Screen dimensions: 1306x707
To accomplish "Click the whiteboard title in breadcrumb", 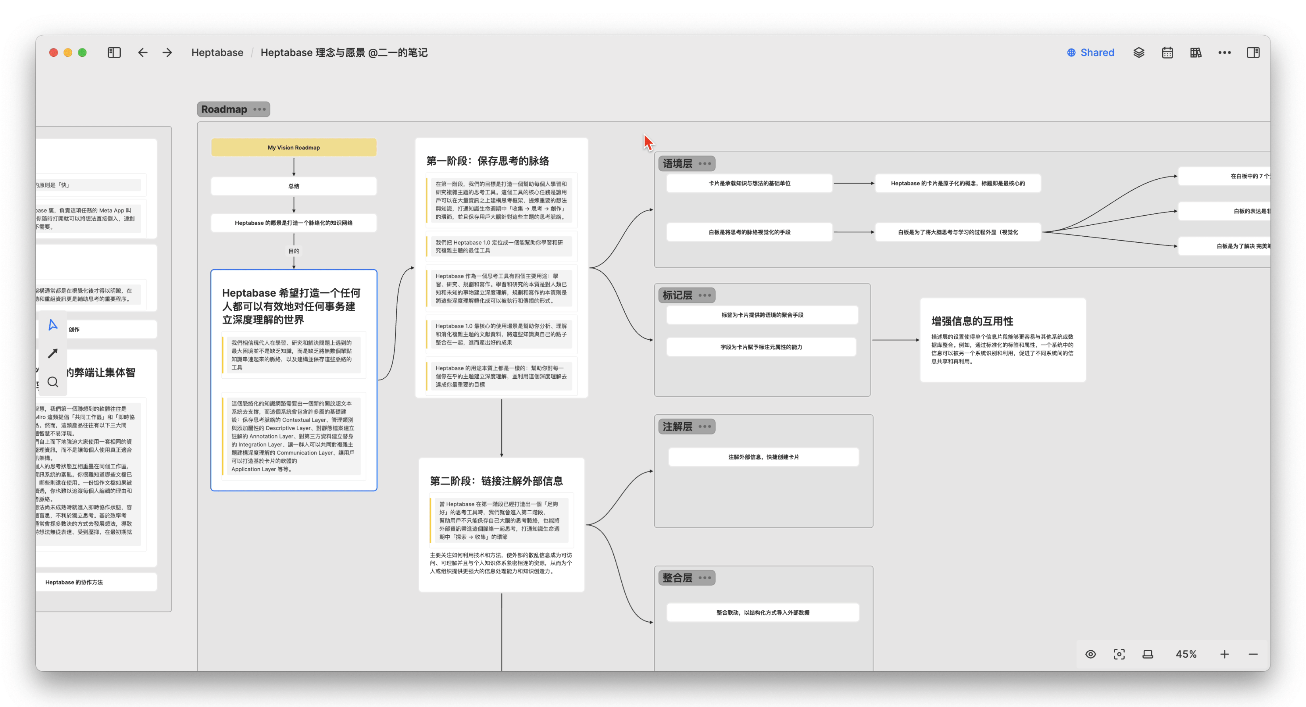I will [x=344, y=53].
